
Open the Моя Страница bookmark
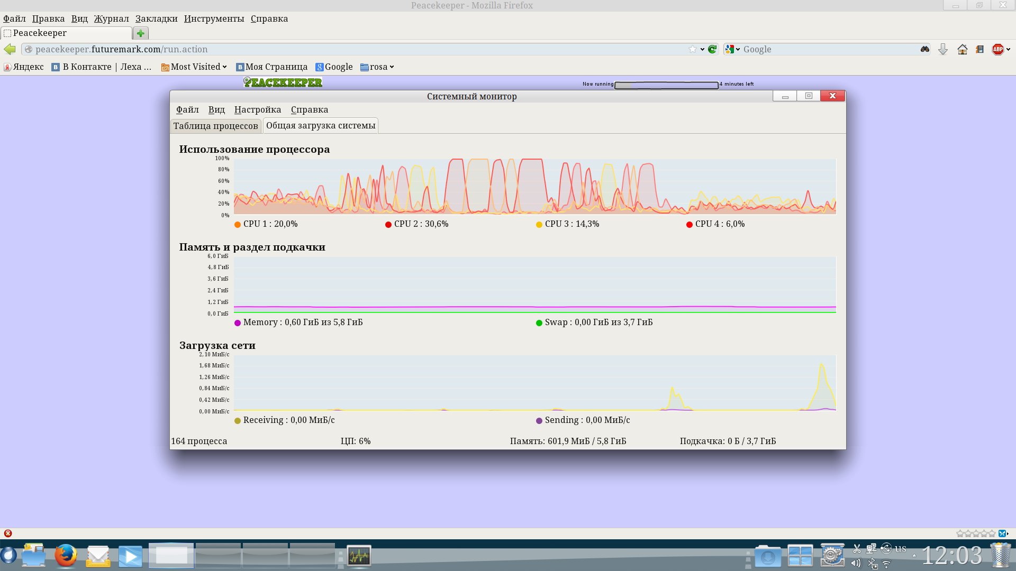pyautogui.click(x=271, y=67)
